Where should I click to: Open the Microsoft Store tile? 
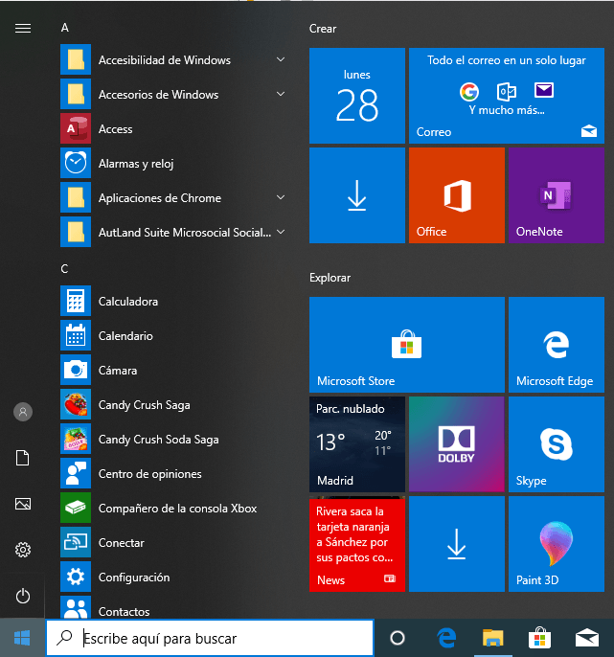[407, 345]
